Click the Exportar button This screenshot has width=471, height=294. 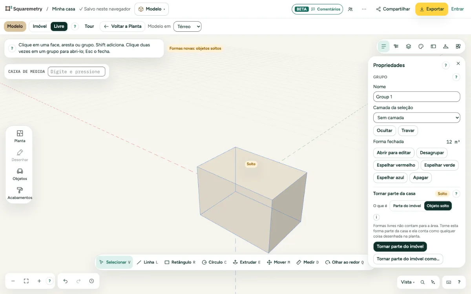coord(432,9)
